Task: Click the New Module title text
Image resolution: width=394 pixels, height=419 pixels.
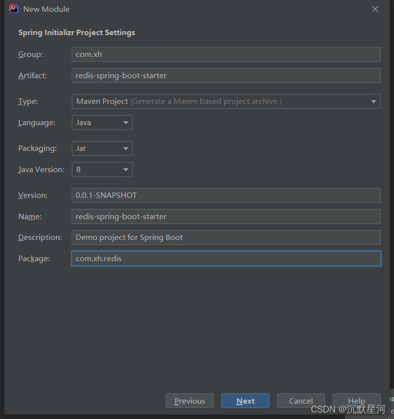Action: click(46, 9)
